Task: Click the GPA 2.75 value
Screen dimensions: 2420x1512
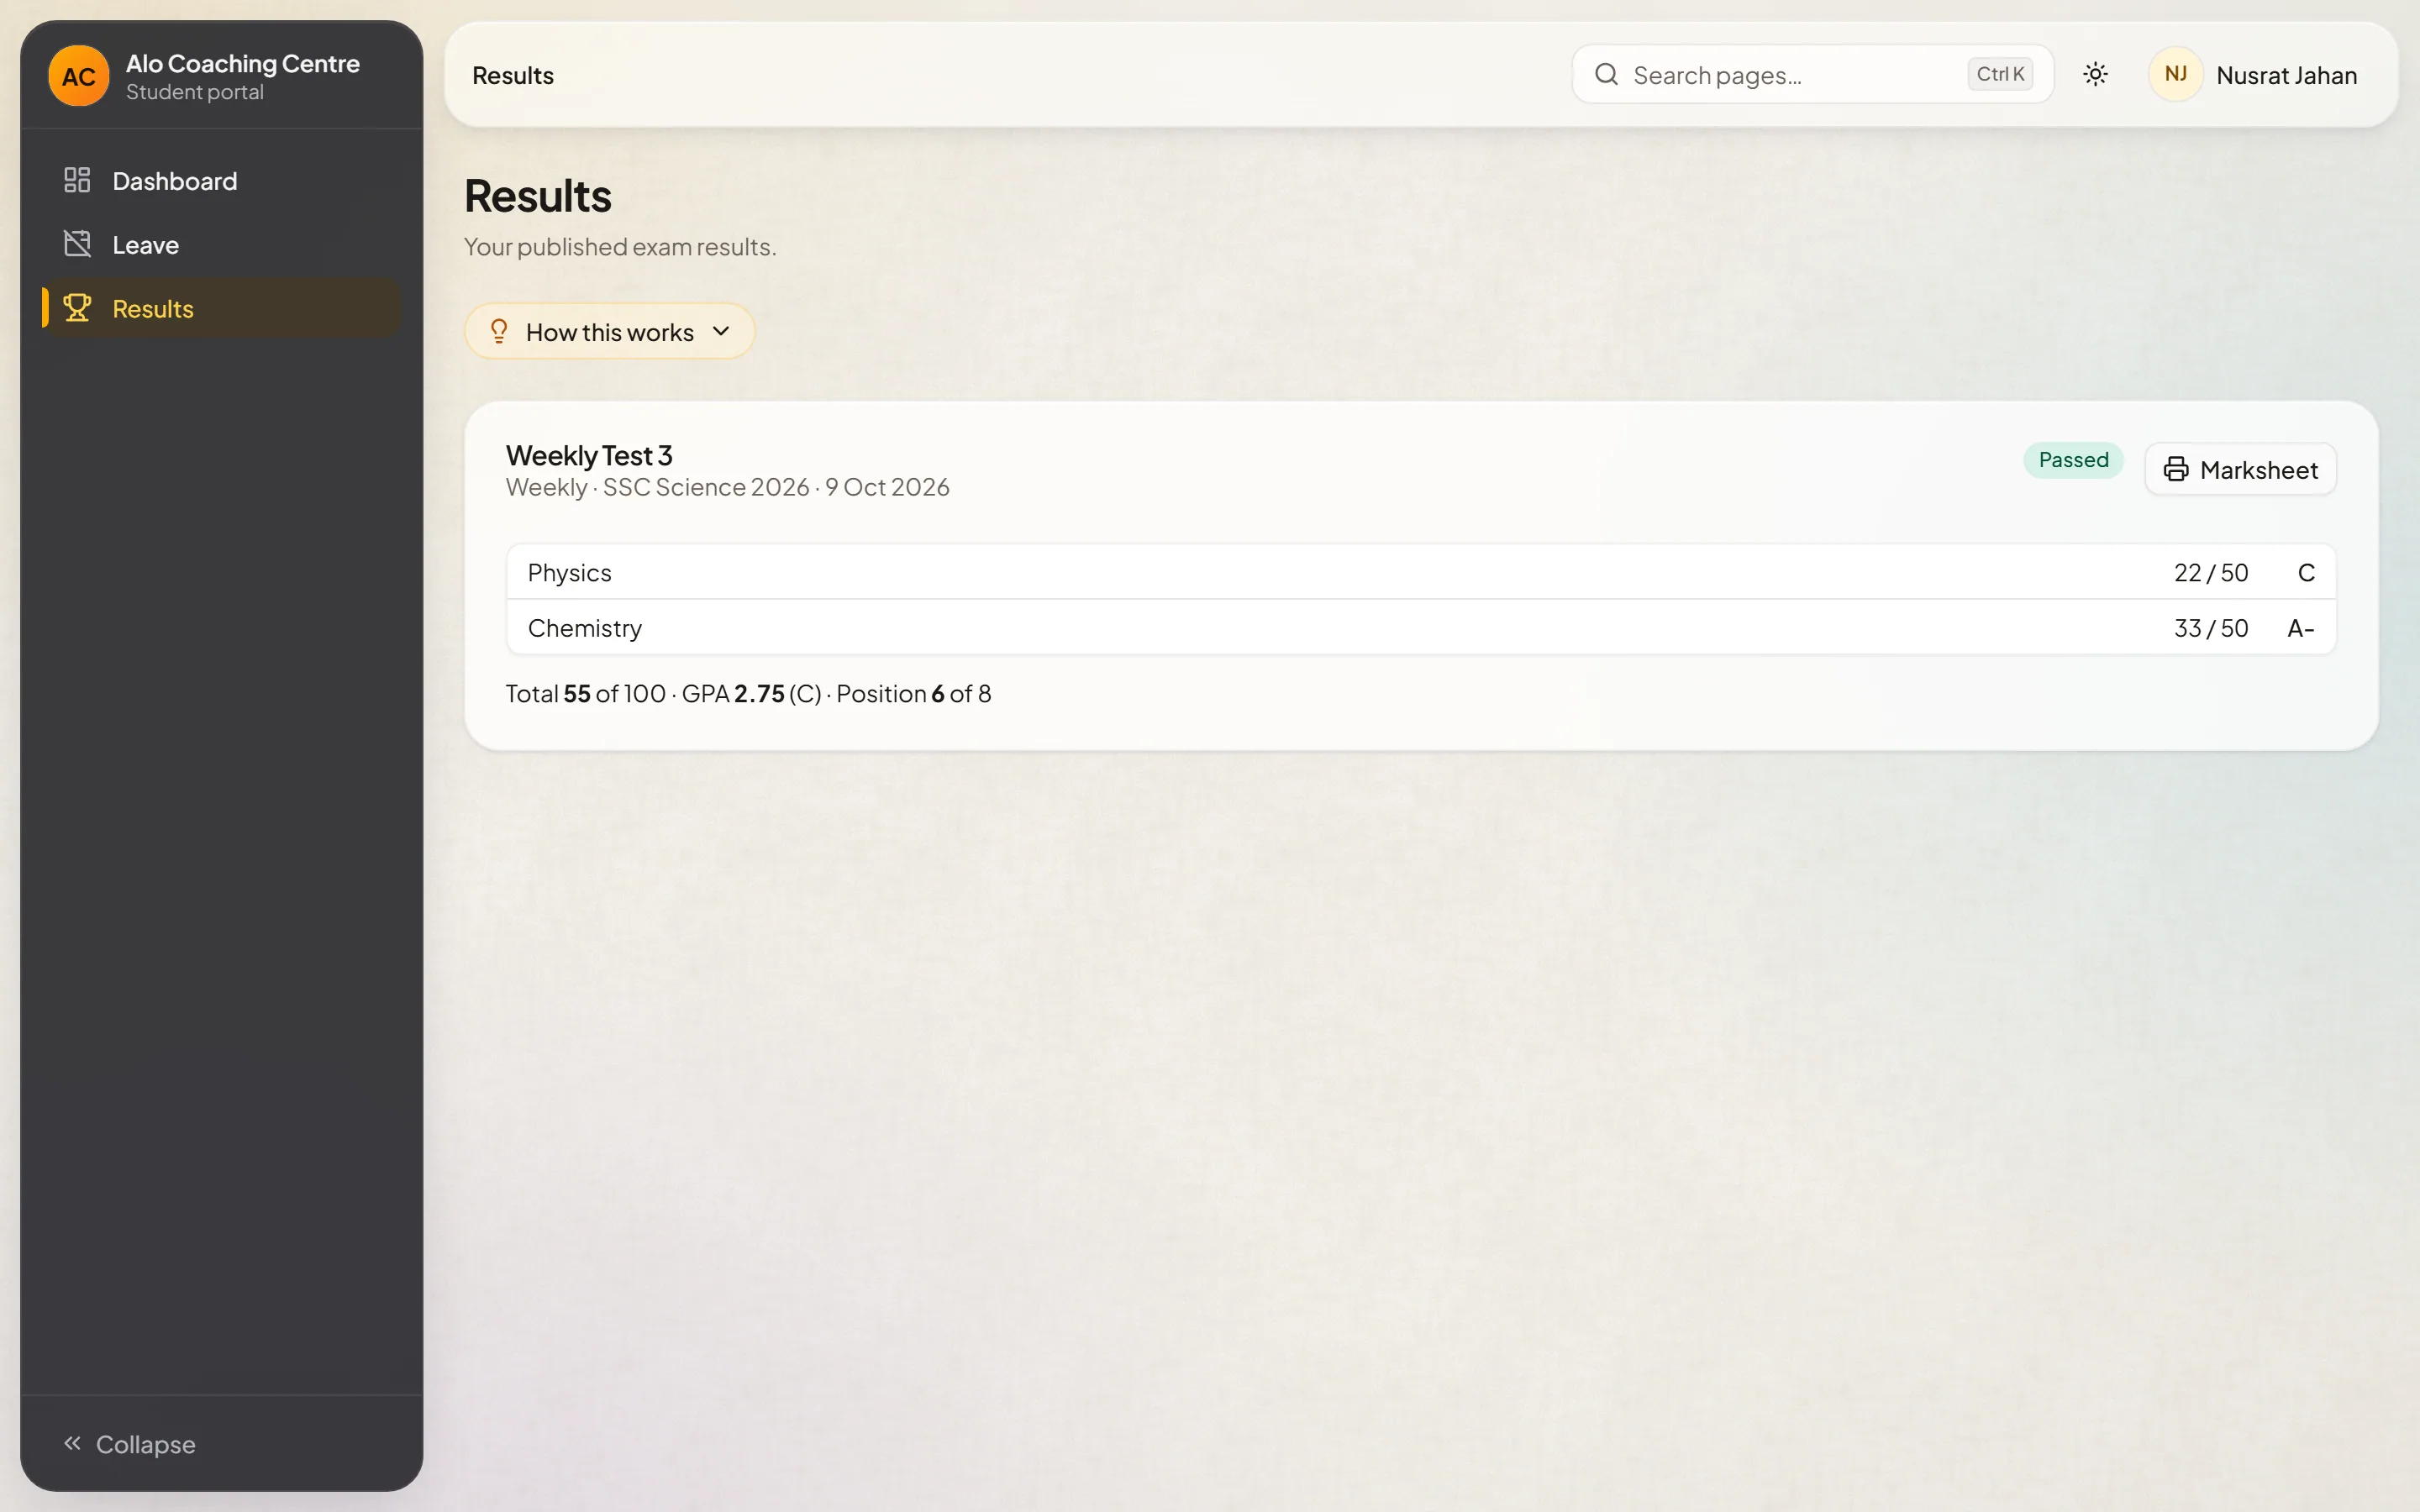Action: coord(759,694)
